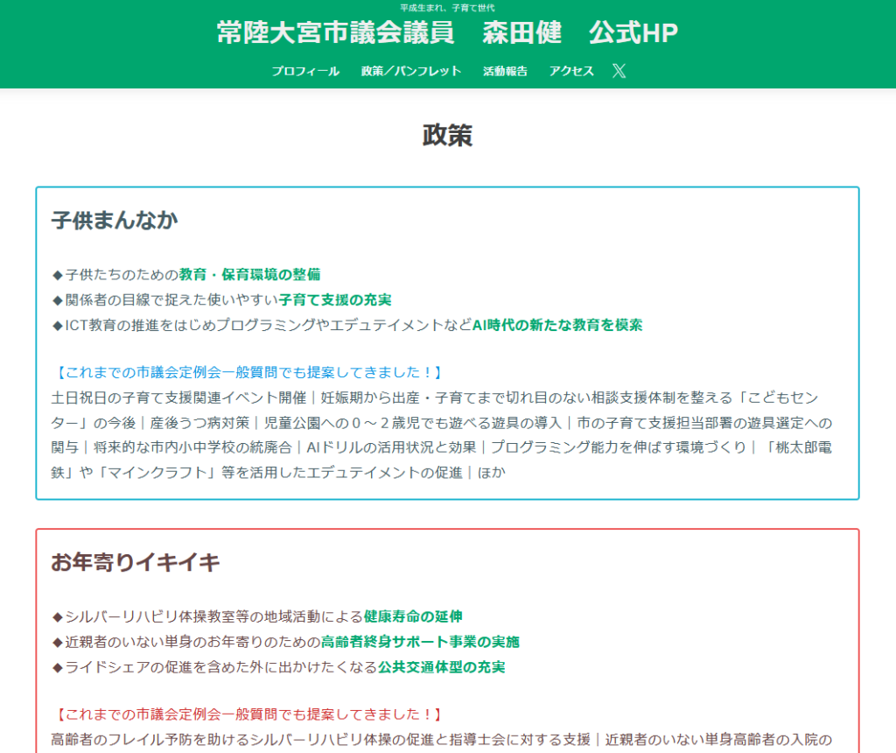Click the green text 高齢者終身サポート事業の実施
Screen dimensions: 896x753
point(420,642)
